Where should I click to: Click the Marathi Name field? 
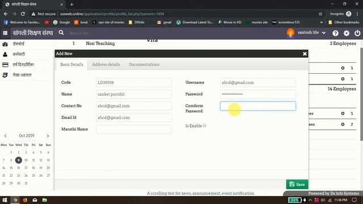tap(134, 129)
